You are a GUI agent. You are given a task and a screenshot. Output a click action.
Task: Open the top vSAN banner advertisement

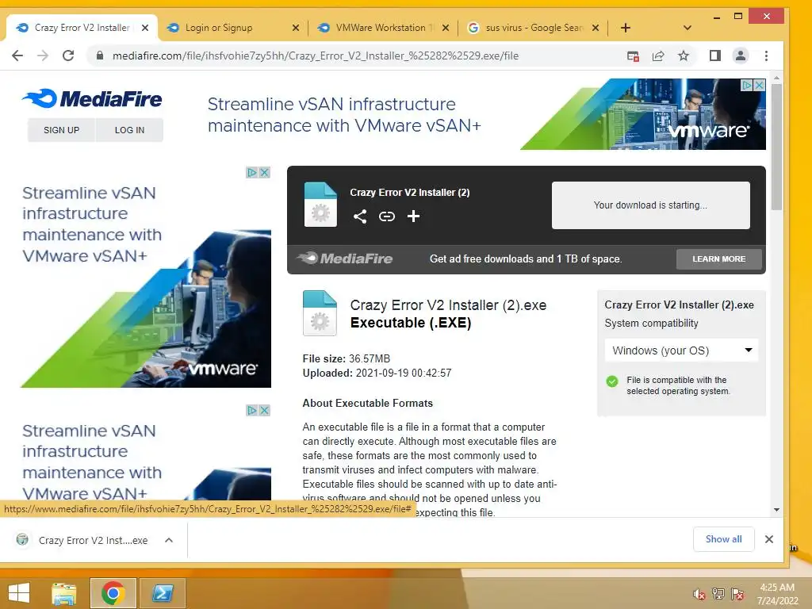(x=486, y=114)
